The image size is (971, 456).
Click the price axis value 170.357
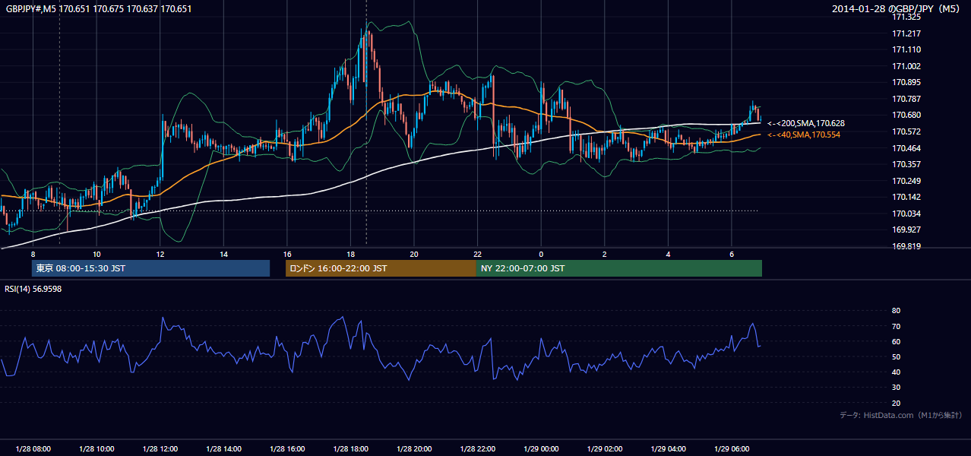tap(906, 164)
